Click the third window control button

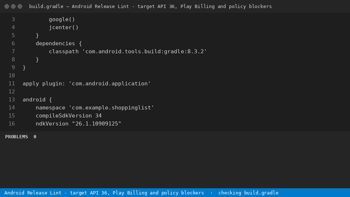(x=20, y=7)
